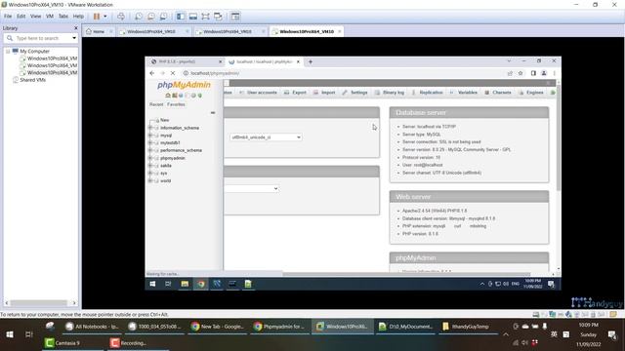Click the share page icon in address bar
Image resolution: width=625 pixels, height=351 pixels.
point(510,73)
